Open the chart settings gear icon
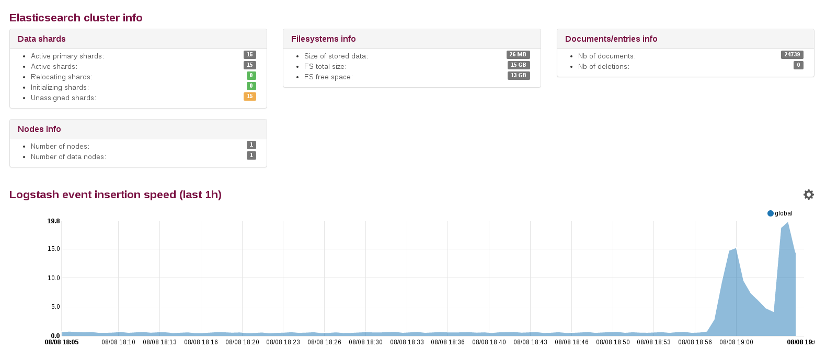Image resolution: width=826 pixels, height=361 pixels. coord(808,195)
